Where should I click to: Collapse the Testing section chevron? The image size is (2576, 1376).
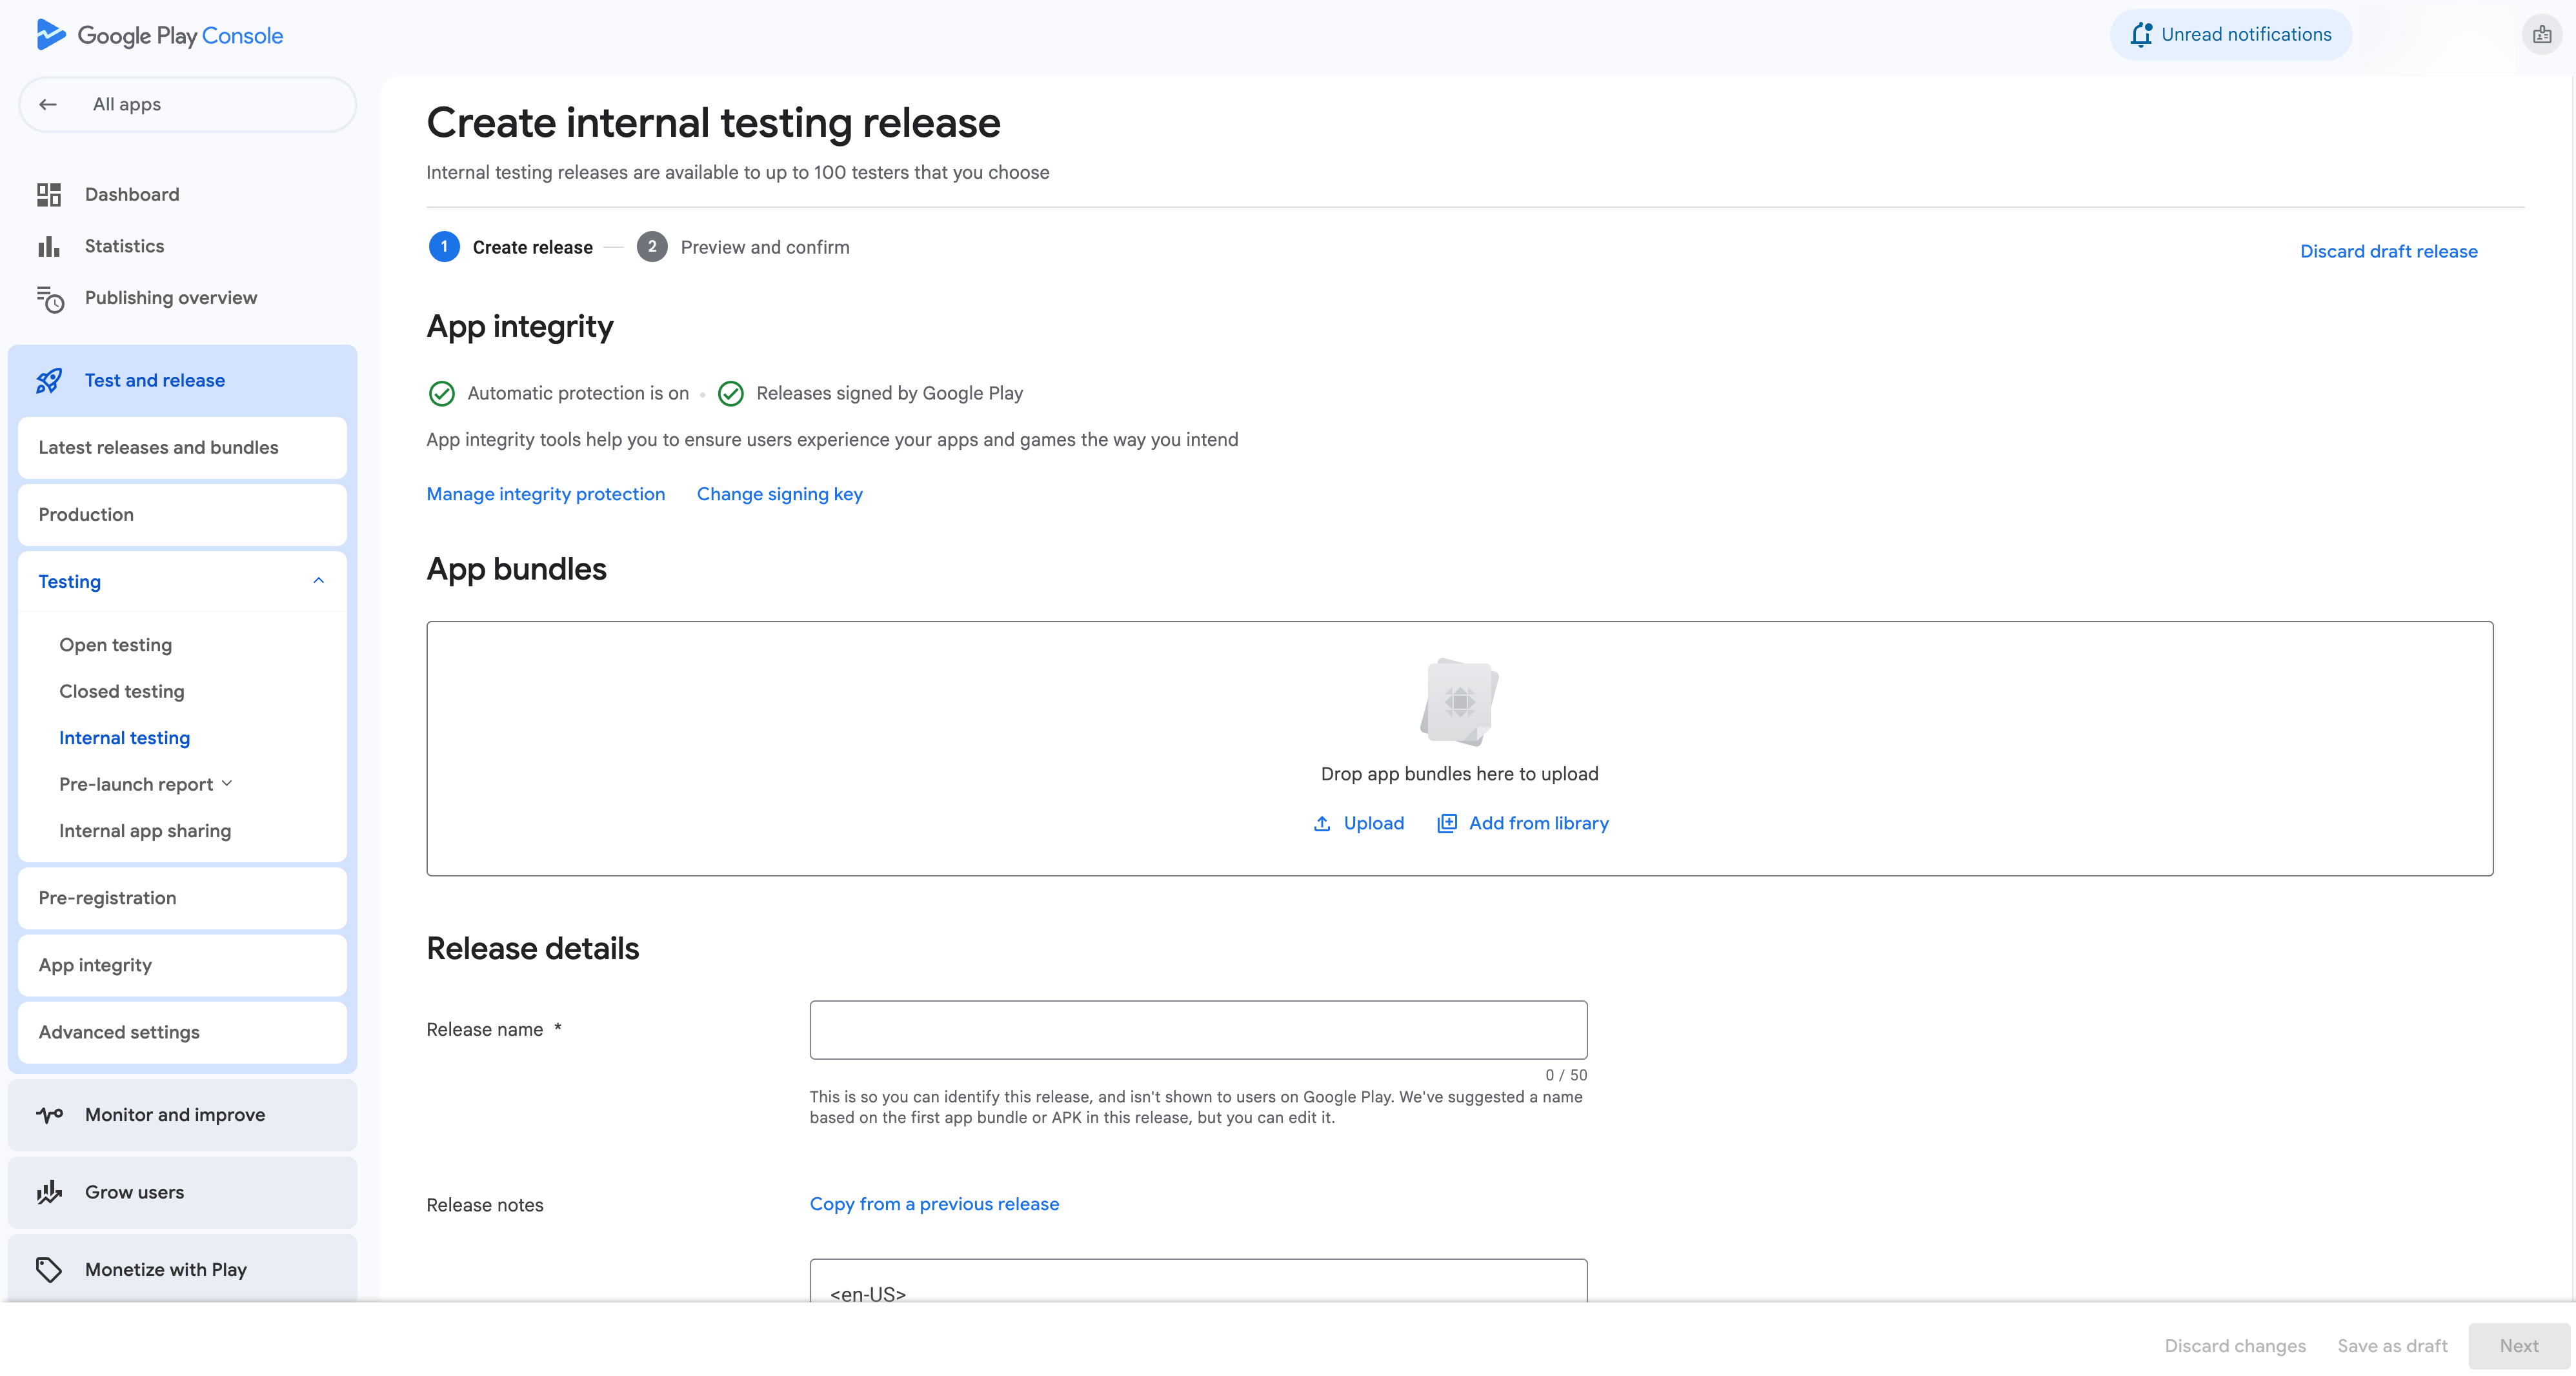(318, 581)
